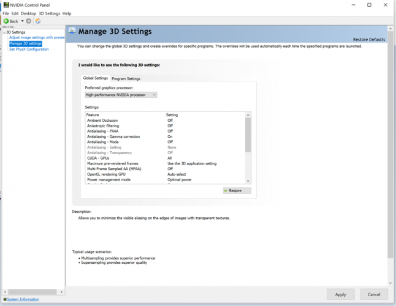Click the System Information icon at bottom left
Screen dimensions: 396x306
click(x=3, y=299)
